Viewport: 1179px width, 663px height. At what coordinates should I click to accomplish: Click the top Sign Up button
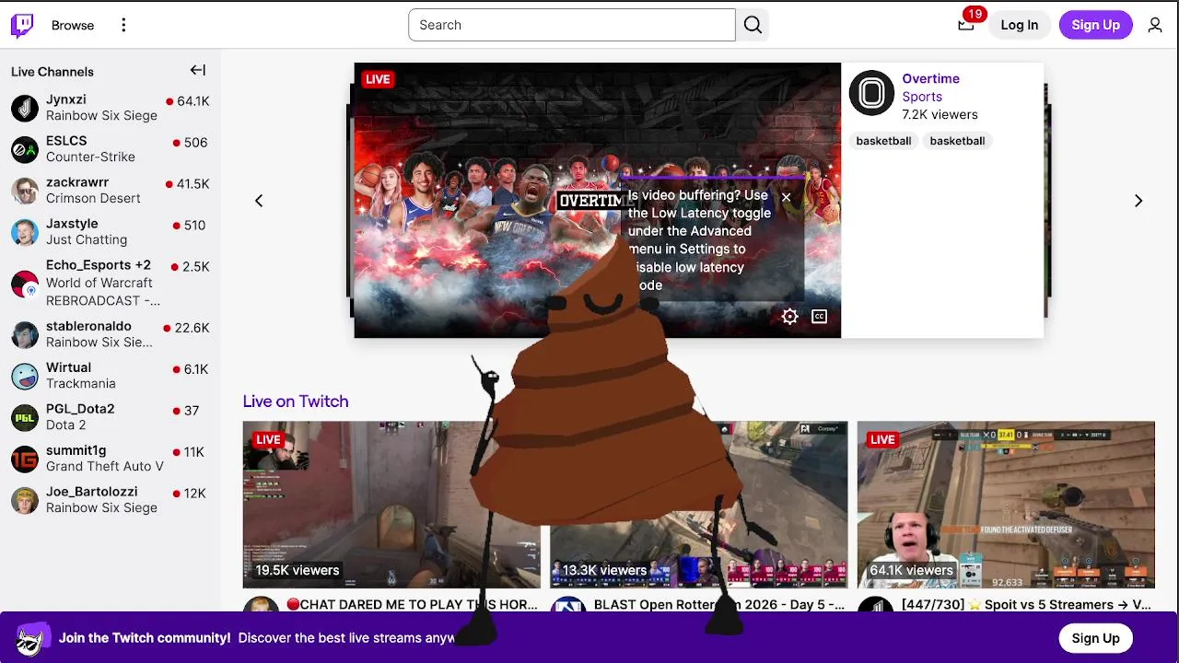pyautogui.click(x=1095, y=25)
